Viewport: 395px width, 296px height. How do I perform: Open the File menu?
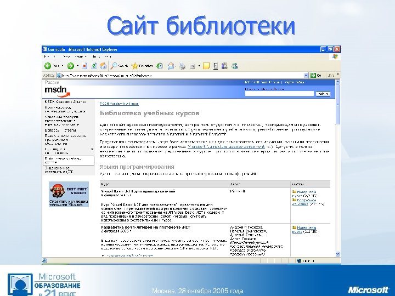[x=46, y=56]
